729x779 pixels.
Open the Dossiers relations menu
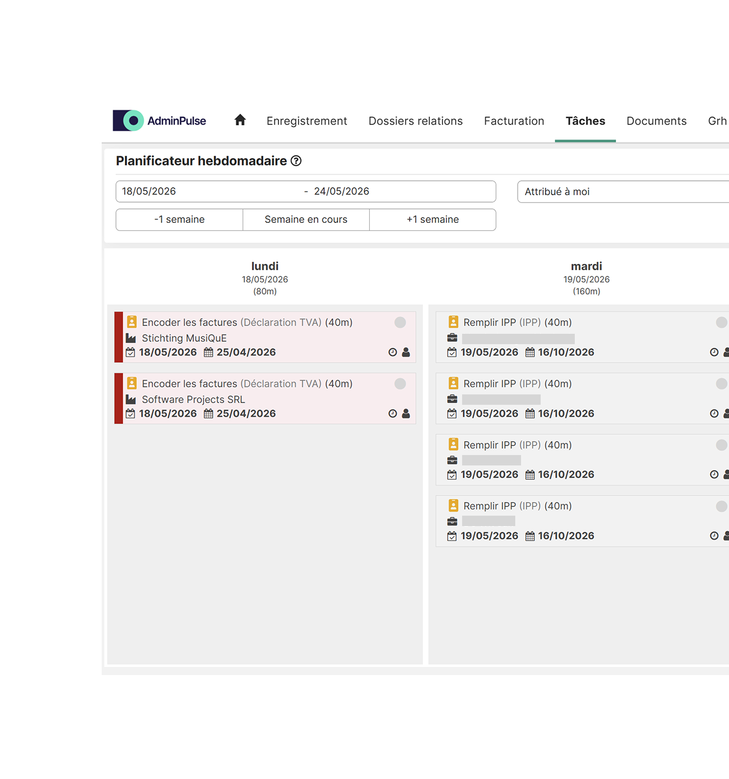tap(415, 121)
